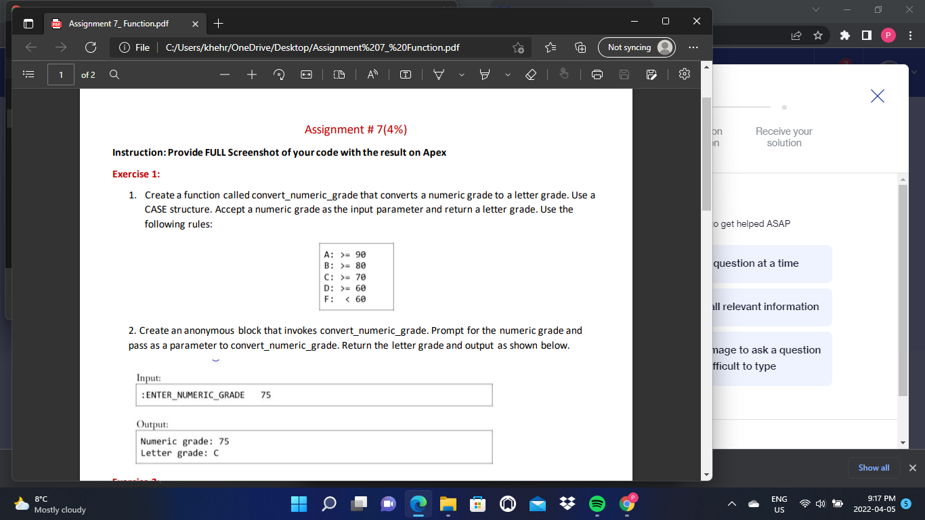Image resolution: width=925 pixels, height=520 pixels.
Task: Zoom in with the plus control
Action: coord(251,74)
